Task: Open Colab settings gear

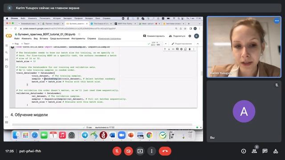Action: coord(190,36)
